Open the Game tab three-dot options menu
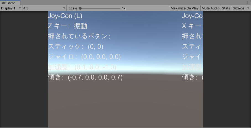The height and width of the screenshot is (128, 251). click(x=247, y=3)
